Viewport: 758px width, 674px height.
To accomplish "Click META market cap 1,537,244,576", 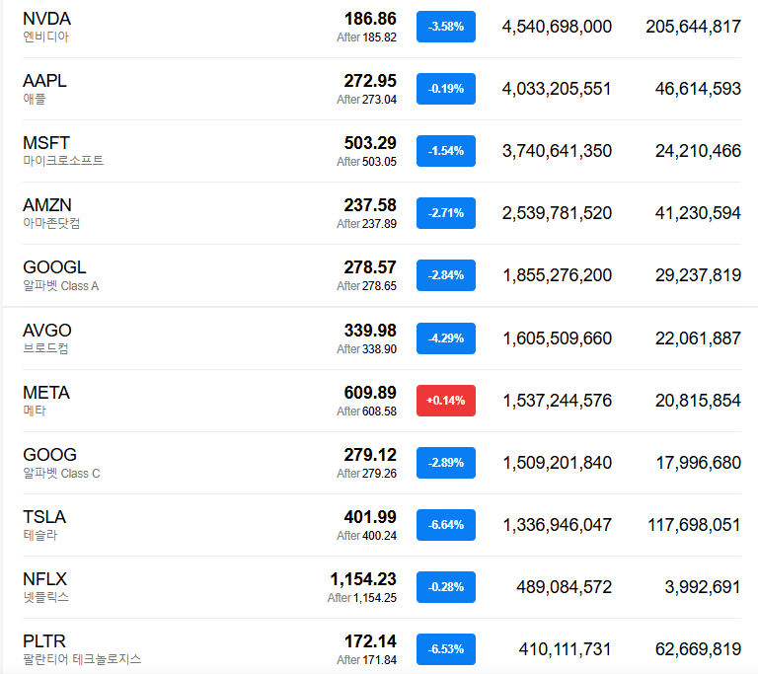I will [x=558, y=401].
